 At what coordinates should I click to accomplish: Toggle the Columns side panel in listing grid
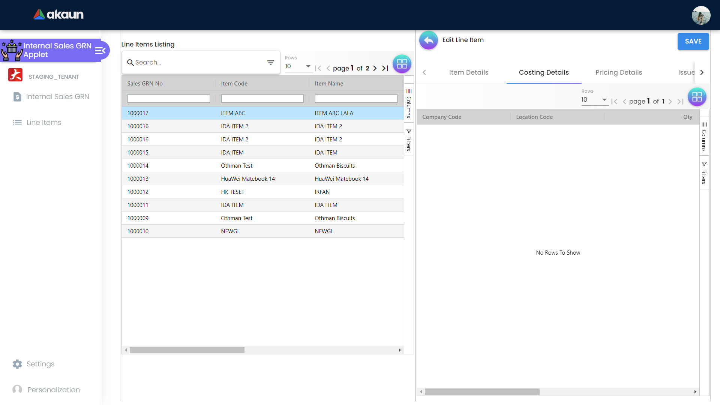coord(409,103)
